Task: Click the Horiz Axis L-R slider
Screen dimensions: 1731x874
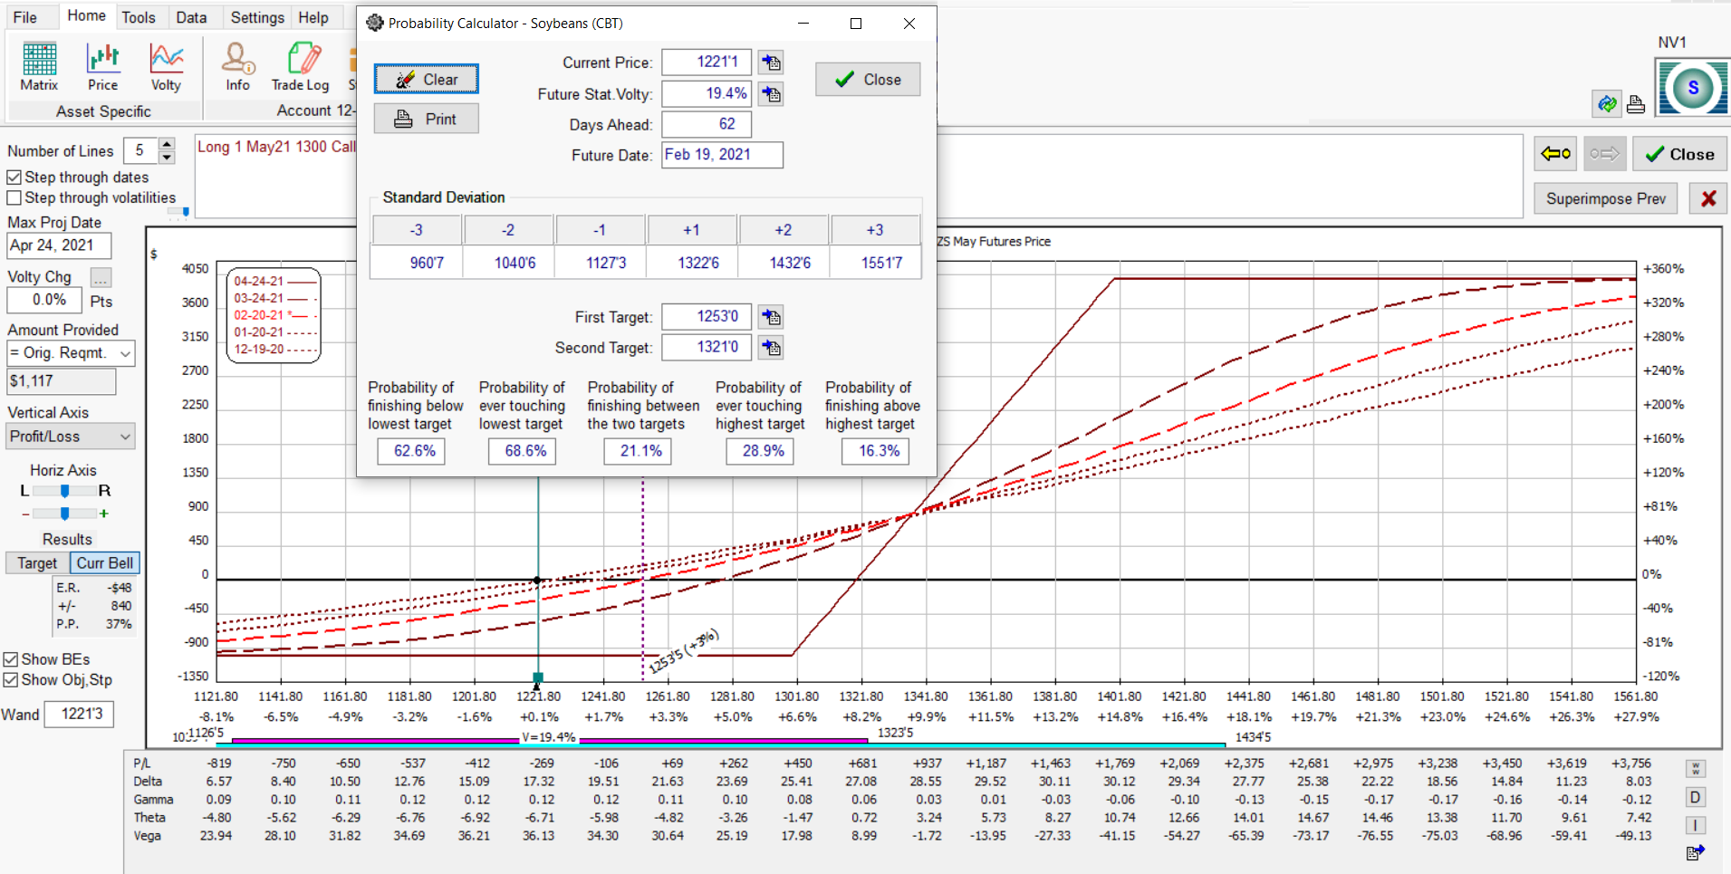Action: tap(64, 491)
